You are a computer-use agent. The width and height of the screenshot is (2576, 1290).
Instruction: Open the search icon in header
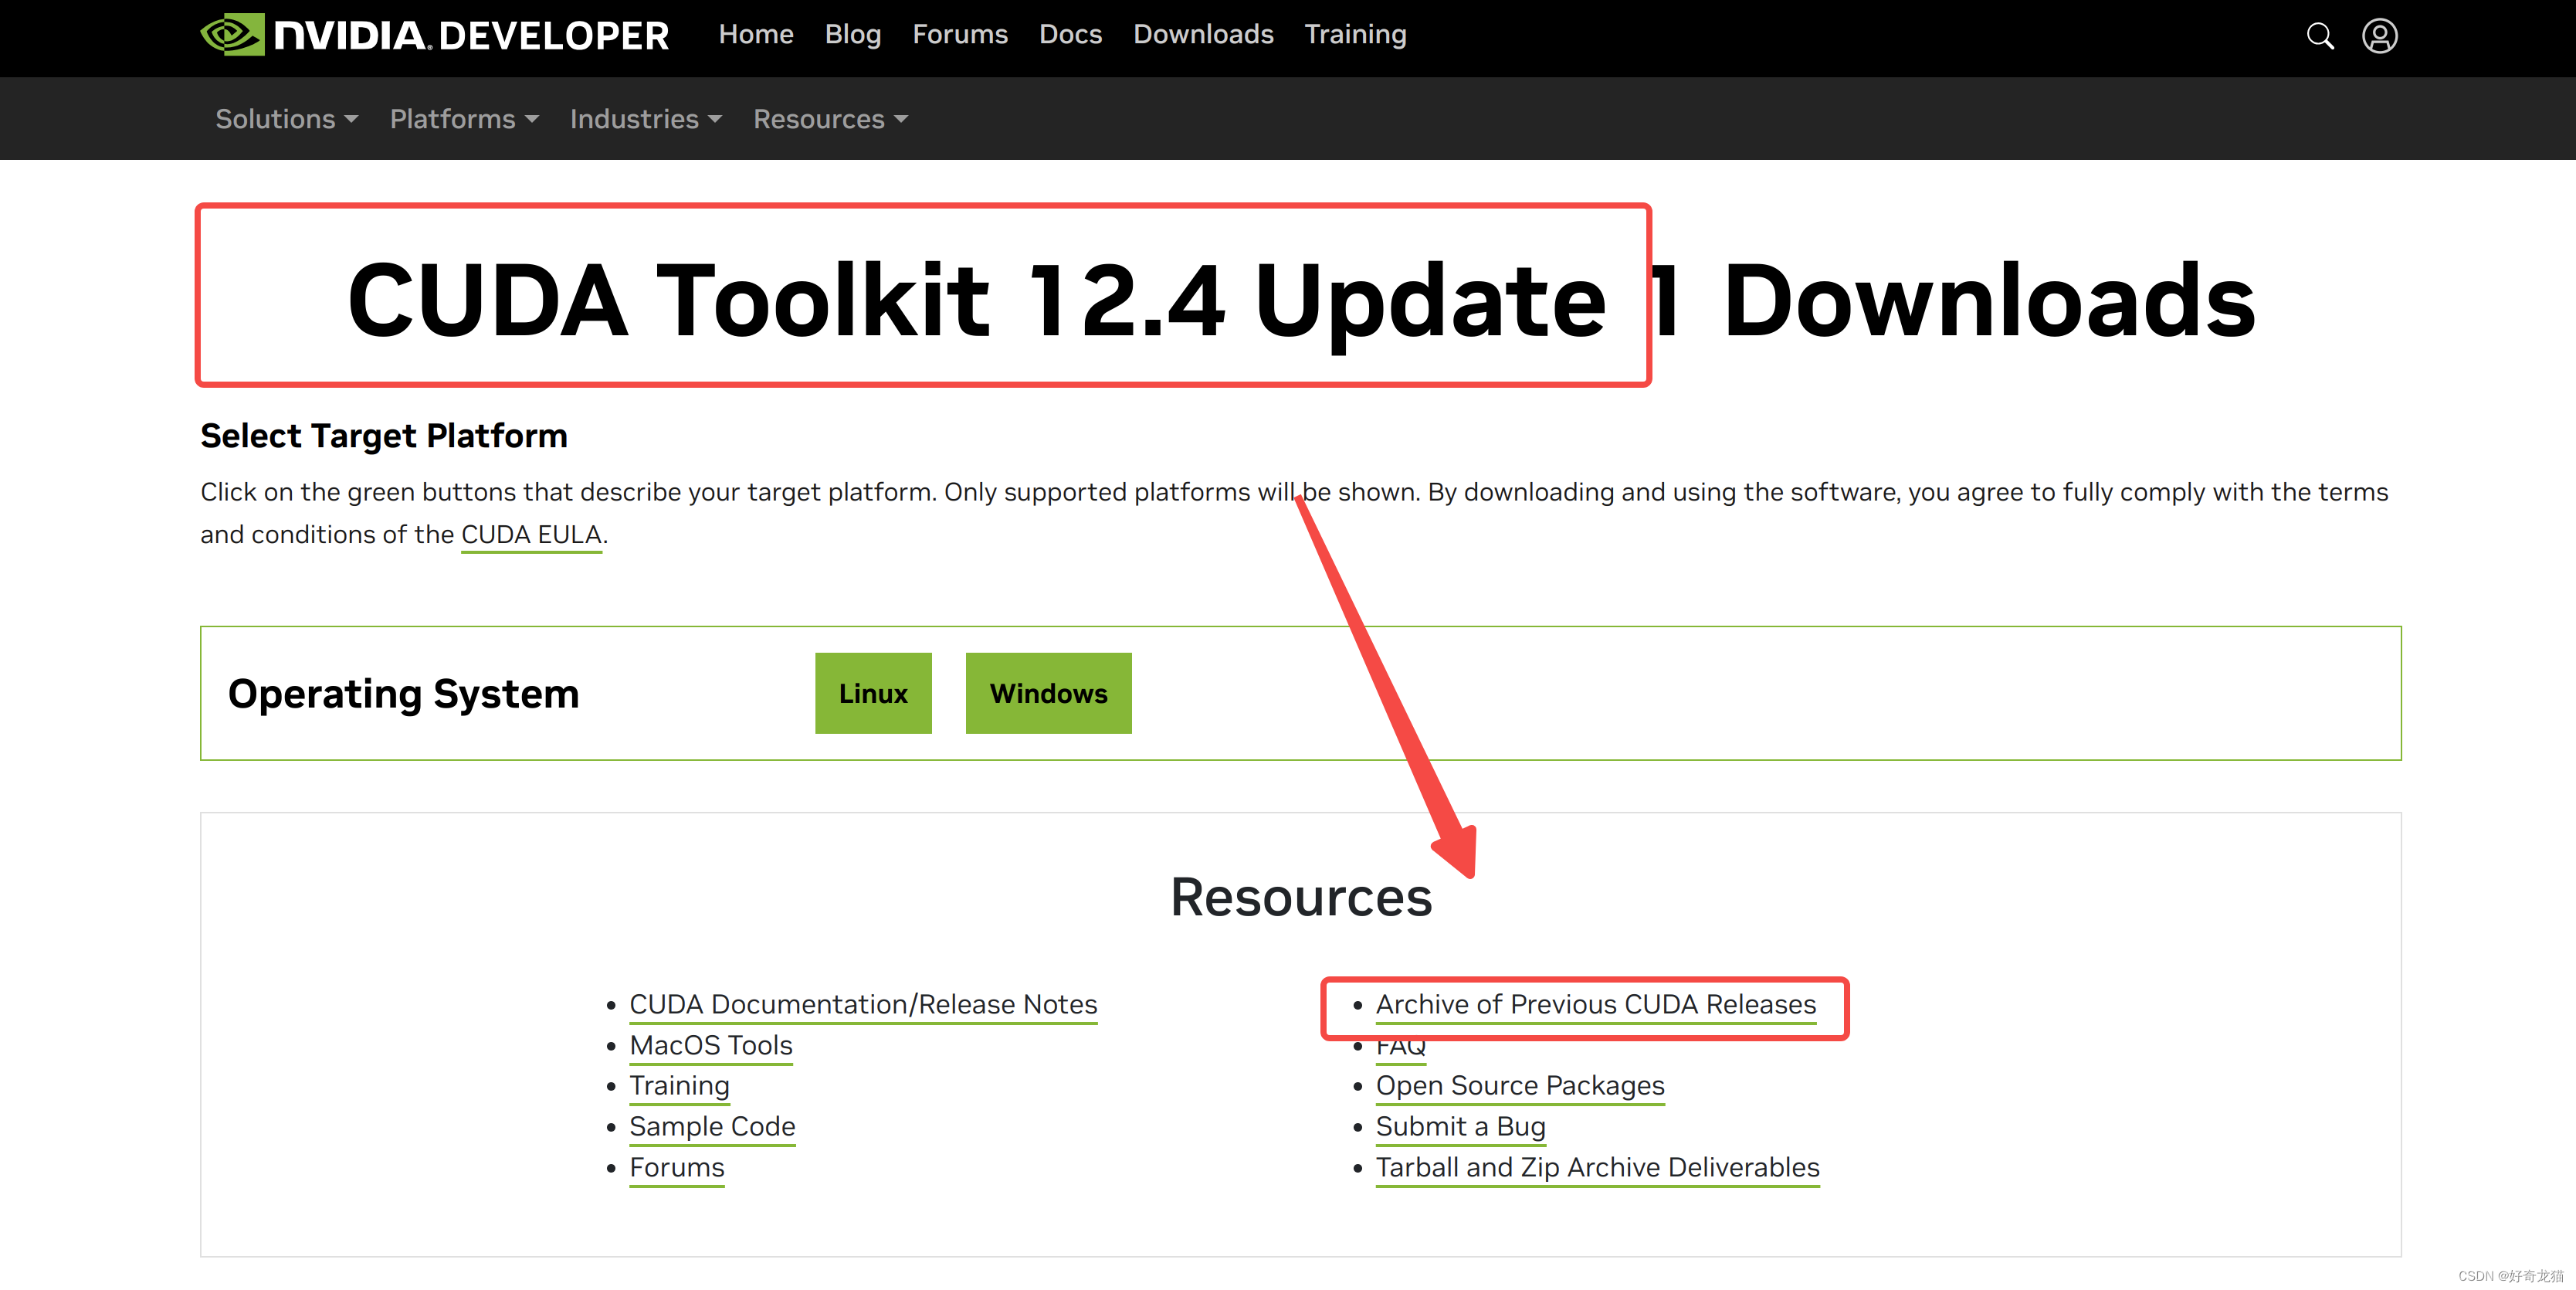[x=2320, y=36]
